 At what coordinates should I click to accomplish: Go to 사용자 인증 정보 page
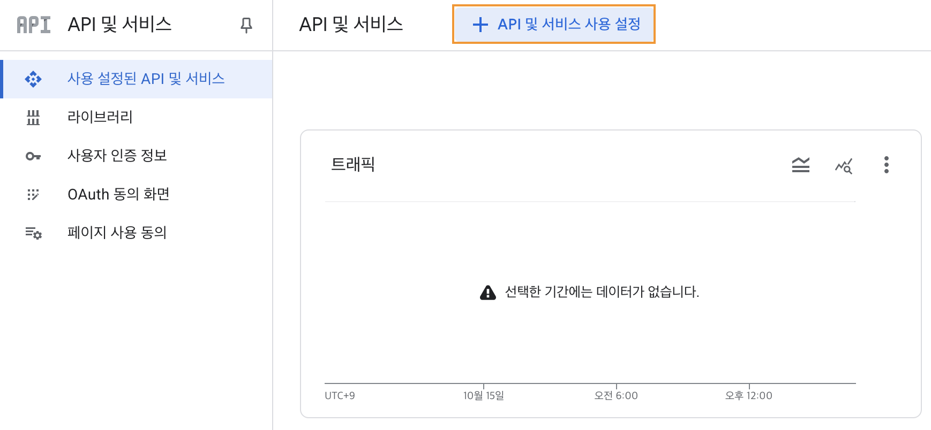(x=117, y=156)
